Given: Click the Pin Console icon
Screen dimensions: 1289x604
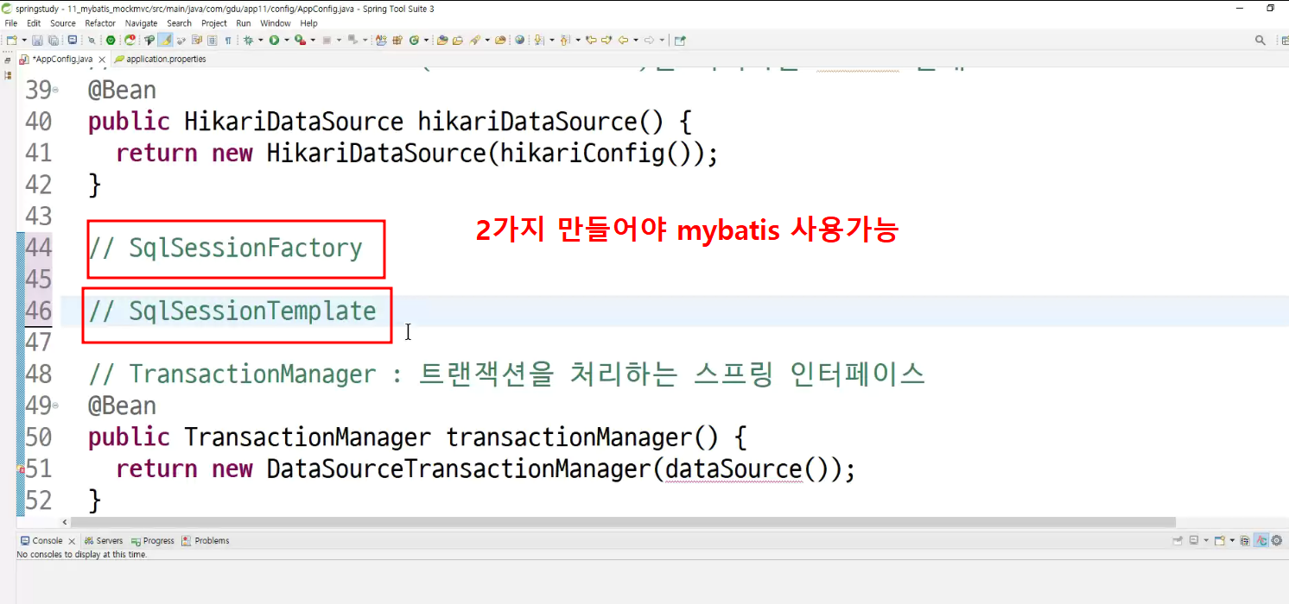Looking at the screenshot, I should click(1178, 540).
